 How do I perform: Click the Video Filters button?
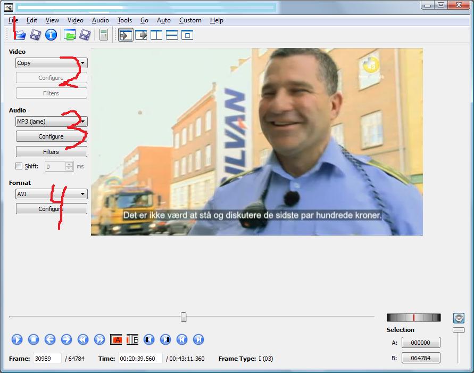(x=52, y=93)
